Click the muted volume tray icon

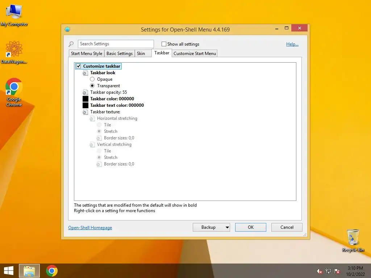(319, 271)
